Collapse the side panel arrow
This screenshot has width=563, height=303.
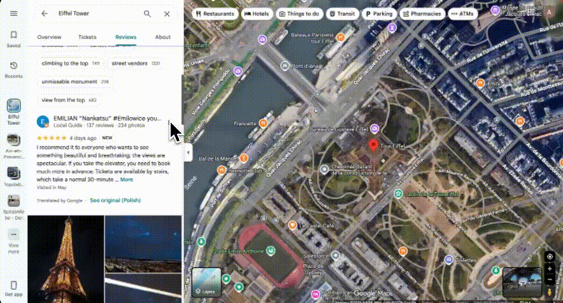coord(188,153)
